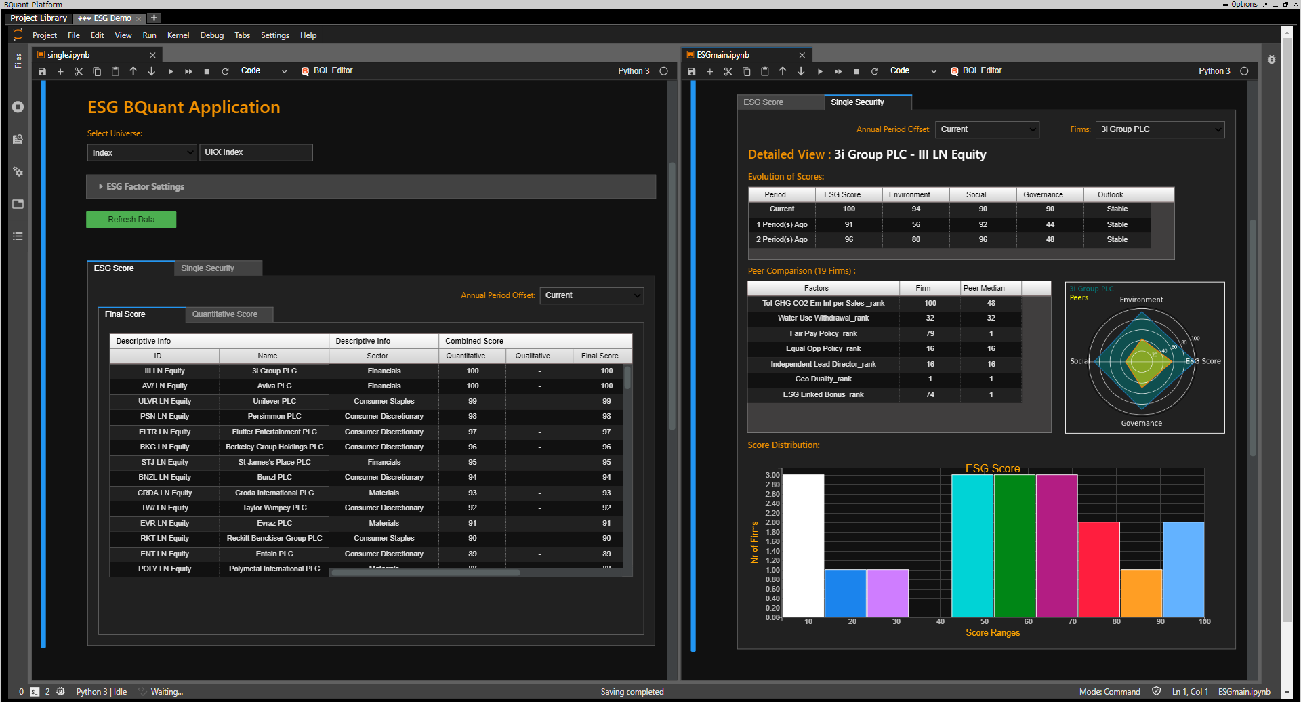Interrupt the kernel in single.ipynb
This screenshot has width=1301, height=702.
pyautogui.click(x=207, y=71)
